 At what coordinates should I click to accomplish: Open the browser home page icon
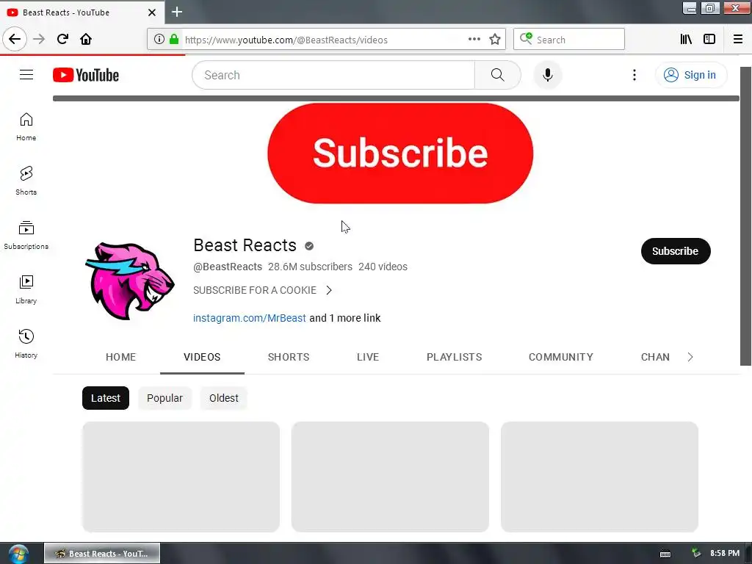[x=86, y=39]
